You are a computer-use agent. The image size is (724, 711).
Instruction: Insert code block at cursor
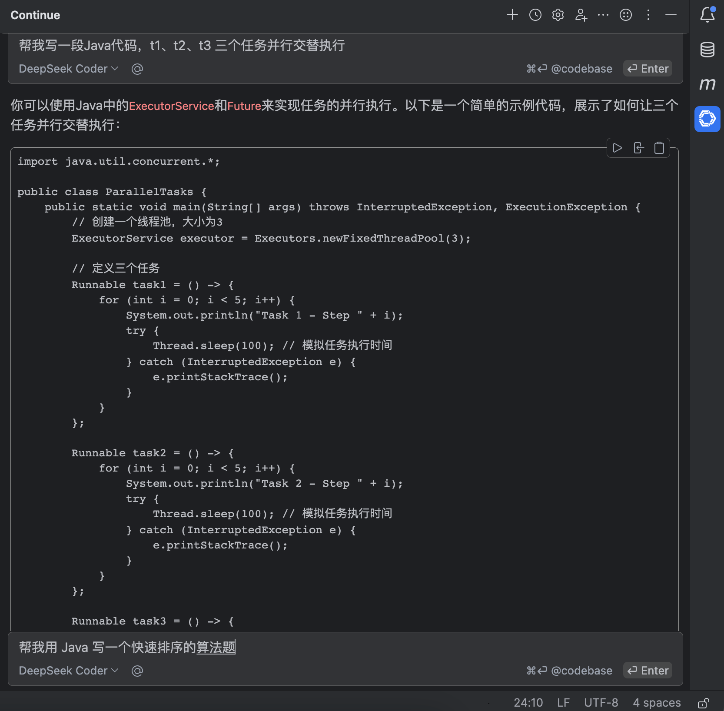[x=638, y=148]
